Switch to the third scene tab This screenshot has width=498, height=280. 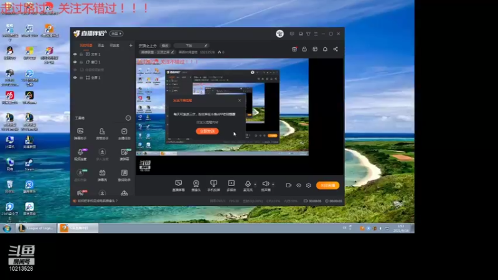tap(115, 45)
